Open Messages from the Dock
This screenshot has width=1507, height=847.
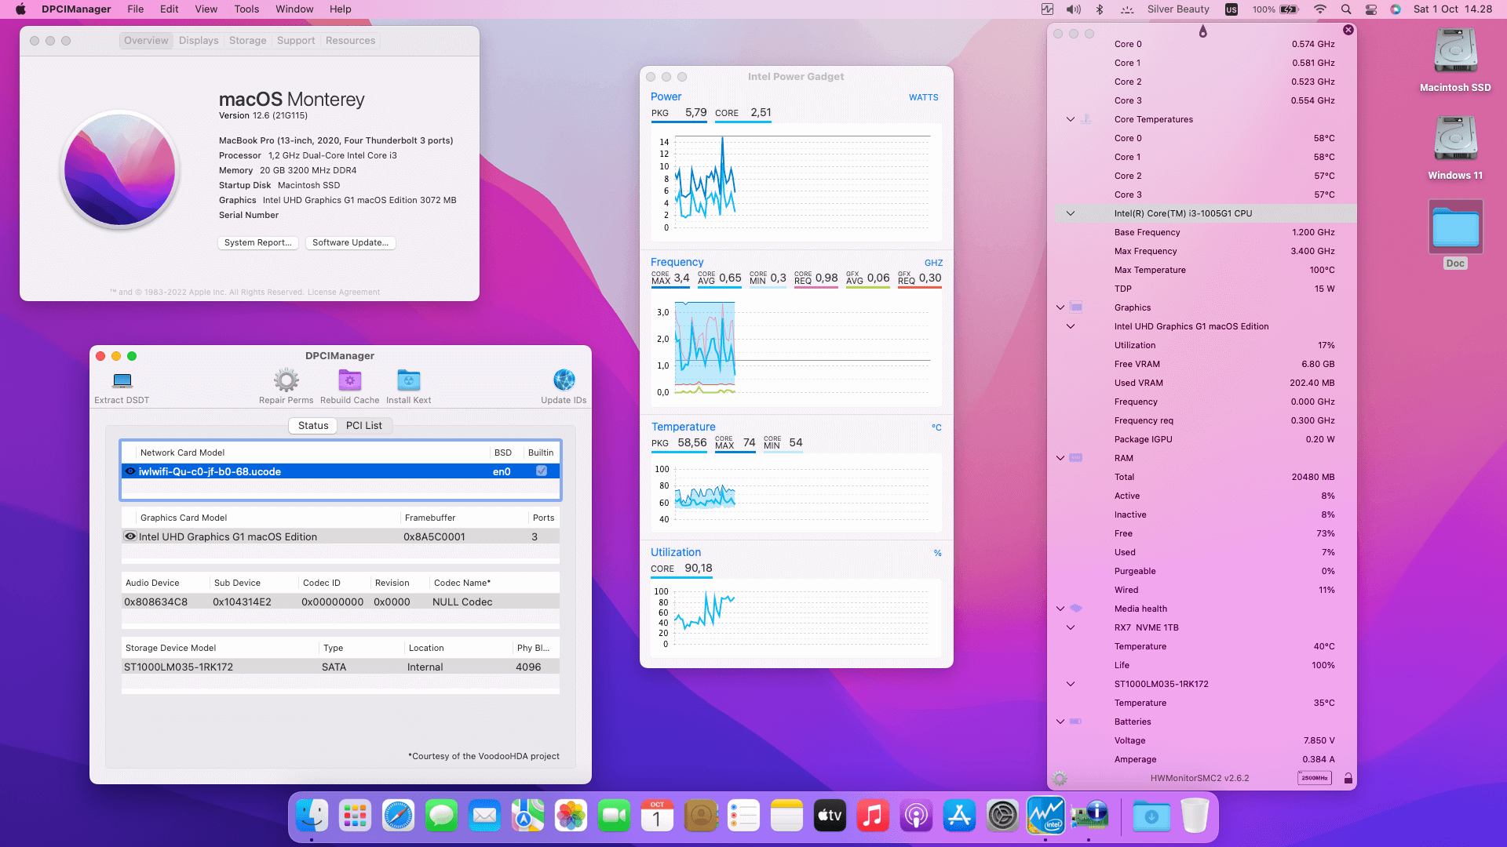tap(441, 816)
